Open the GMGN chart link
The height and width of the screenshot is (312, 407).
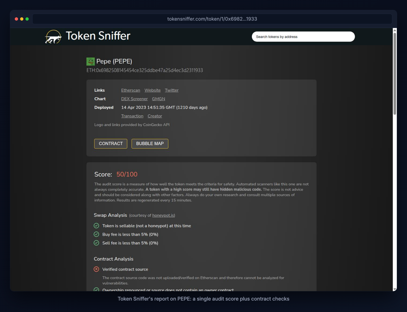158,99
